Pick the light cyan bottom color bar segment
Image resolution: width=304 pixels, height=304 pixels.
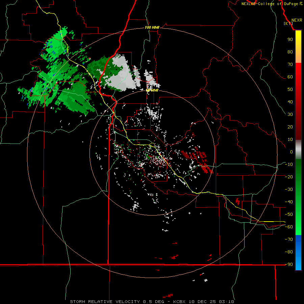pyautogui.click(x=298, y=264)
